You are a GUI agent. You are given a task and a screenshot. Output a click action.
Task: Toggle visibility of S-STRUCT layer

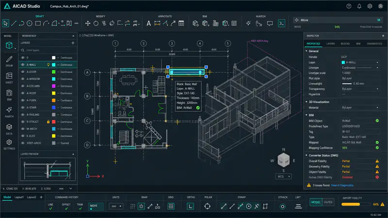pos(23,122)
